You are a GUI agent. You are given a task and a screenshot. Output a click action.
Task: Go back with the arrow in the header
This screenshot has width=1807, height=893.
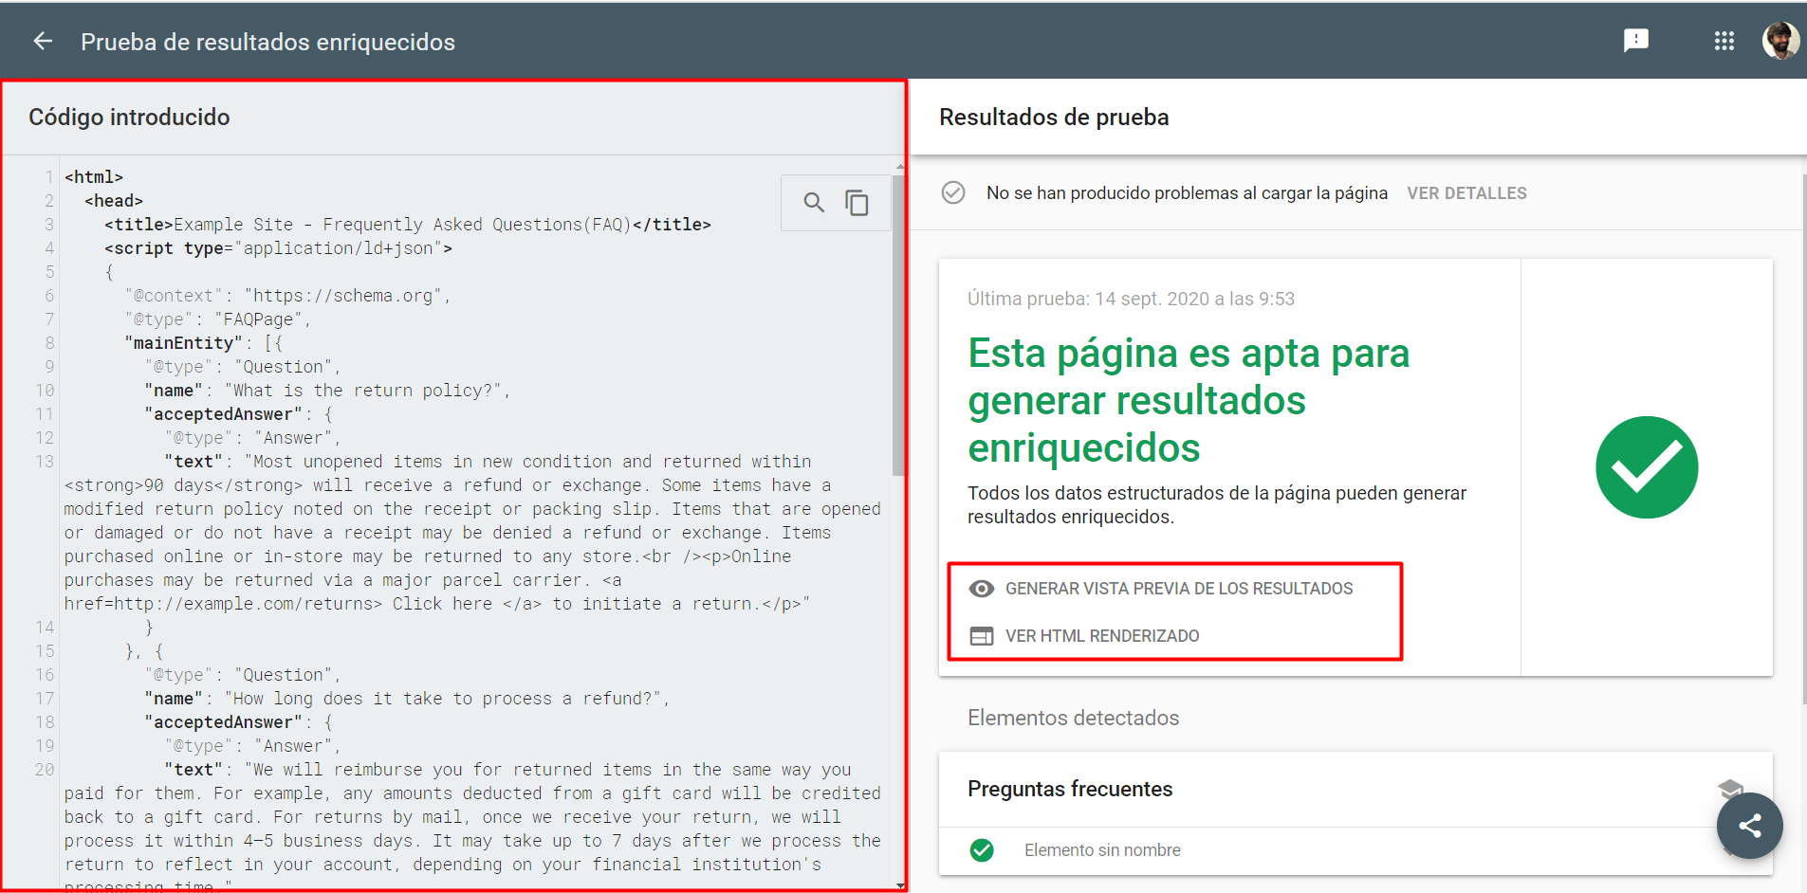(x=41, y=41)
